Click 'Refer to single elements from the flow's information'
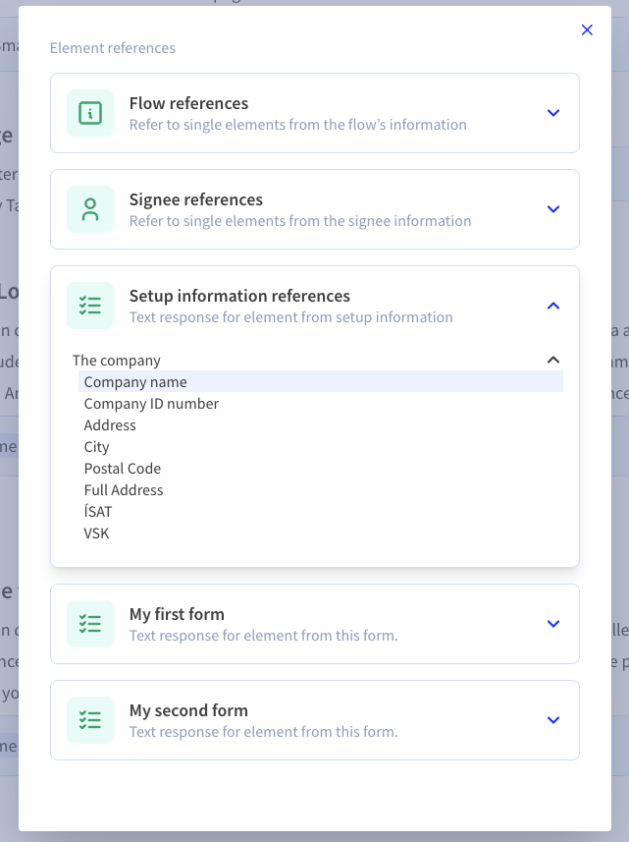Image resolution: width=629 pixels, height=842 pixels. point(298,125)
